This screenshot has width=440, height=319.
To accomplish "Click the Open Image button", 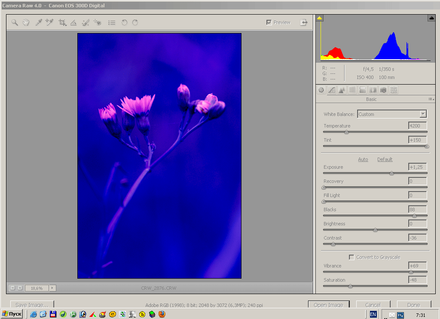I will pyautogui.click(x=328, y=305).
